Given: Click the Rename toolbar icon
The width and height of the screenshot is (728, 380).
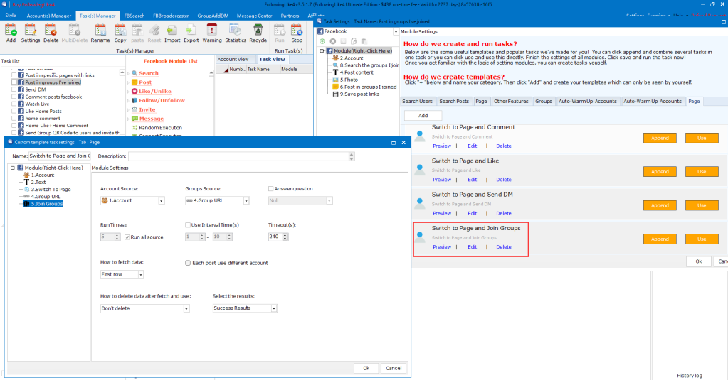Looking at the screenshot, I should click(100, 33).
